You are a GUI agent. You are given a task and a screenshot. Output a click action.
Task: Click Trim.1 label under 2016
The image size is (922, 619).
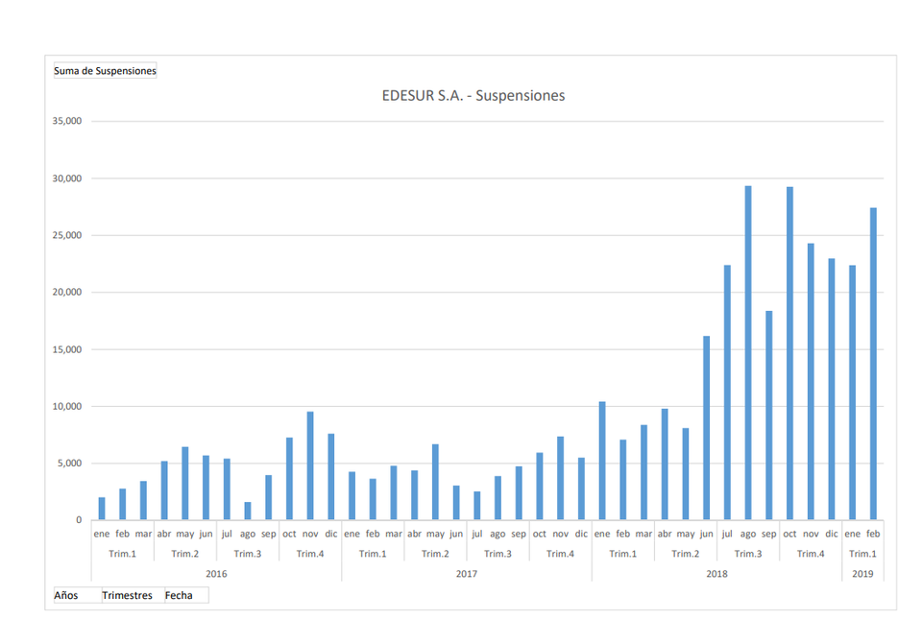(122, 554)
